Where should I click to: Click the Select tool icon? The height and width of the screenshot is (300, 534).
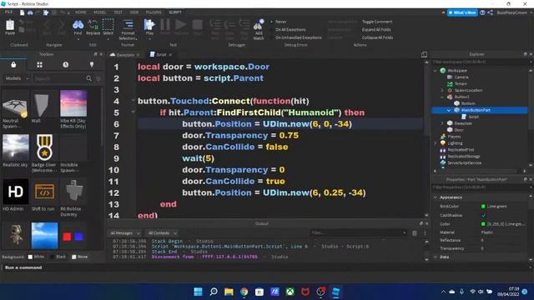point(108,24)
